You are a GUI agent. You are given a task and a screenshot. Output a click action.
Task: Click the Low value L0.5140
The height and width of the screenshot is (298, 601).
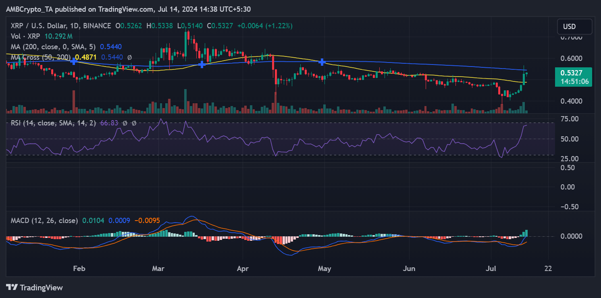click(190, 26)
